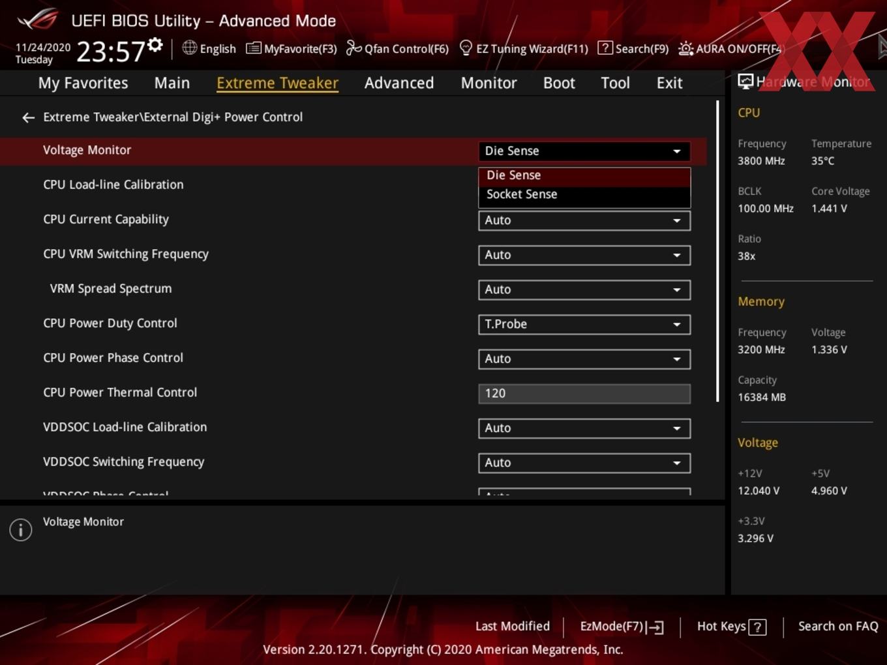The width and height of the screenshot is (887, 665).
Task: Click the settings list scrollbar
Action: [717, 251]
